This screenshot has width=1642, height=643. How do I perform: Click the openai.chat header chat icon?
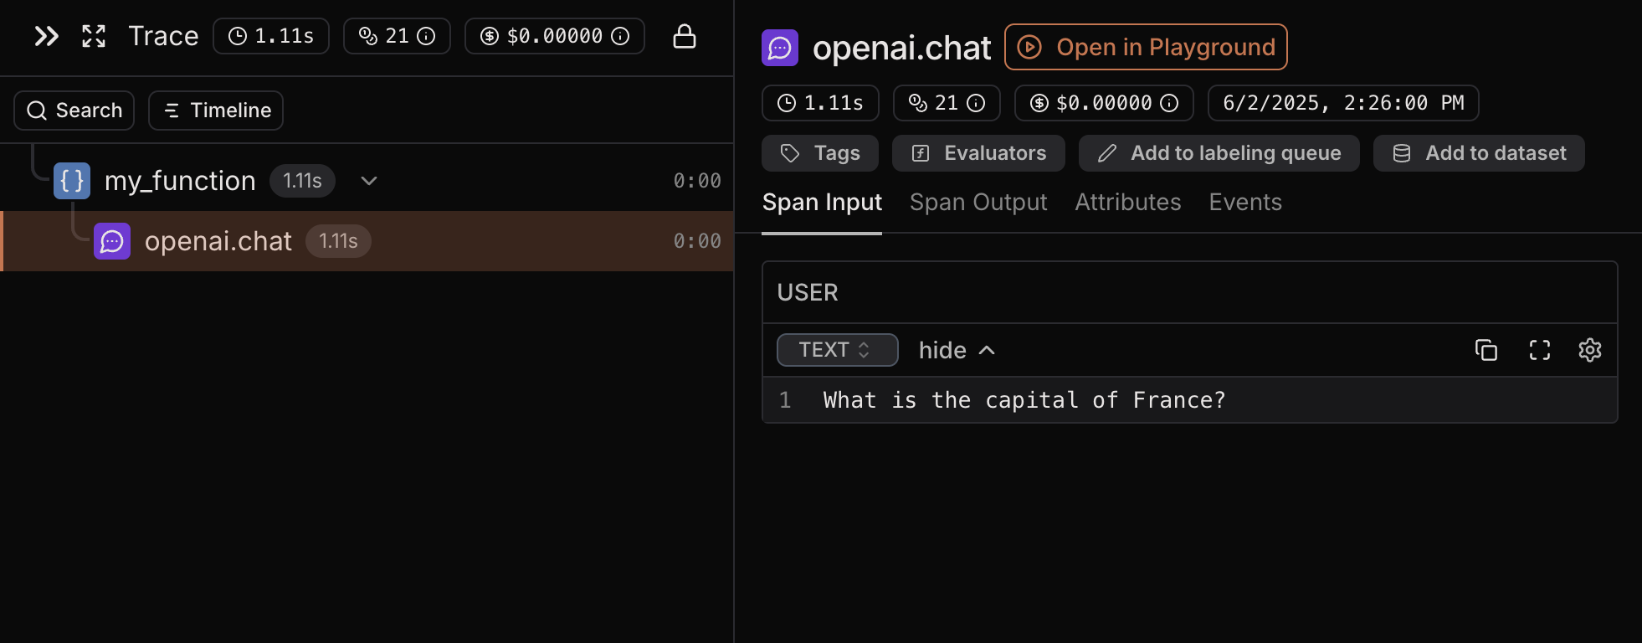(780, 48)
